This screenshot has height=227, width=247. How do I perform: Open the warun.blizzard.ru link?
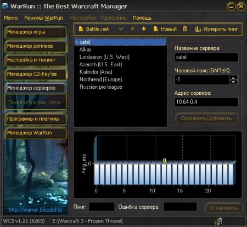pyautogui.click(x=36, y=209)
